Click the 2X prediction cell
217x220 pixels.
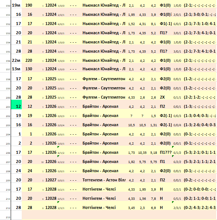(x=162, y=97)
